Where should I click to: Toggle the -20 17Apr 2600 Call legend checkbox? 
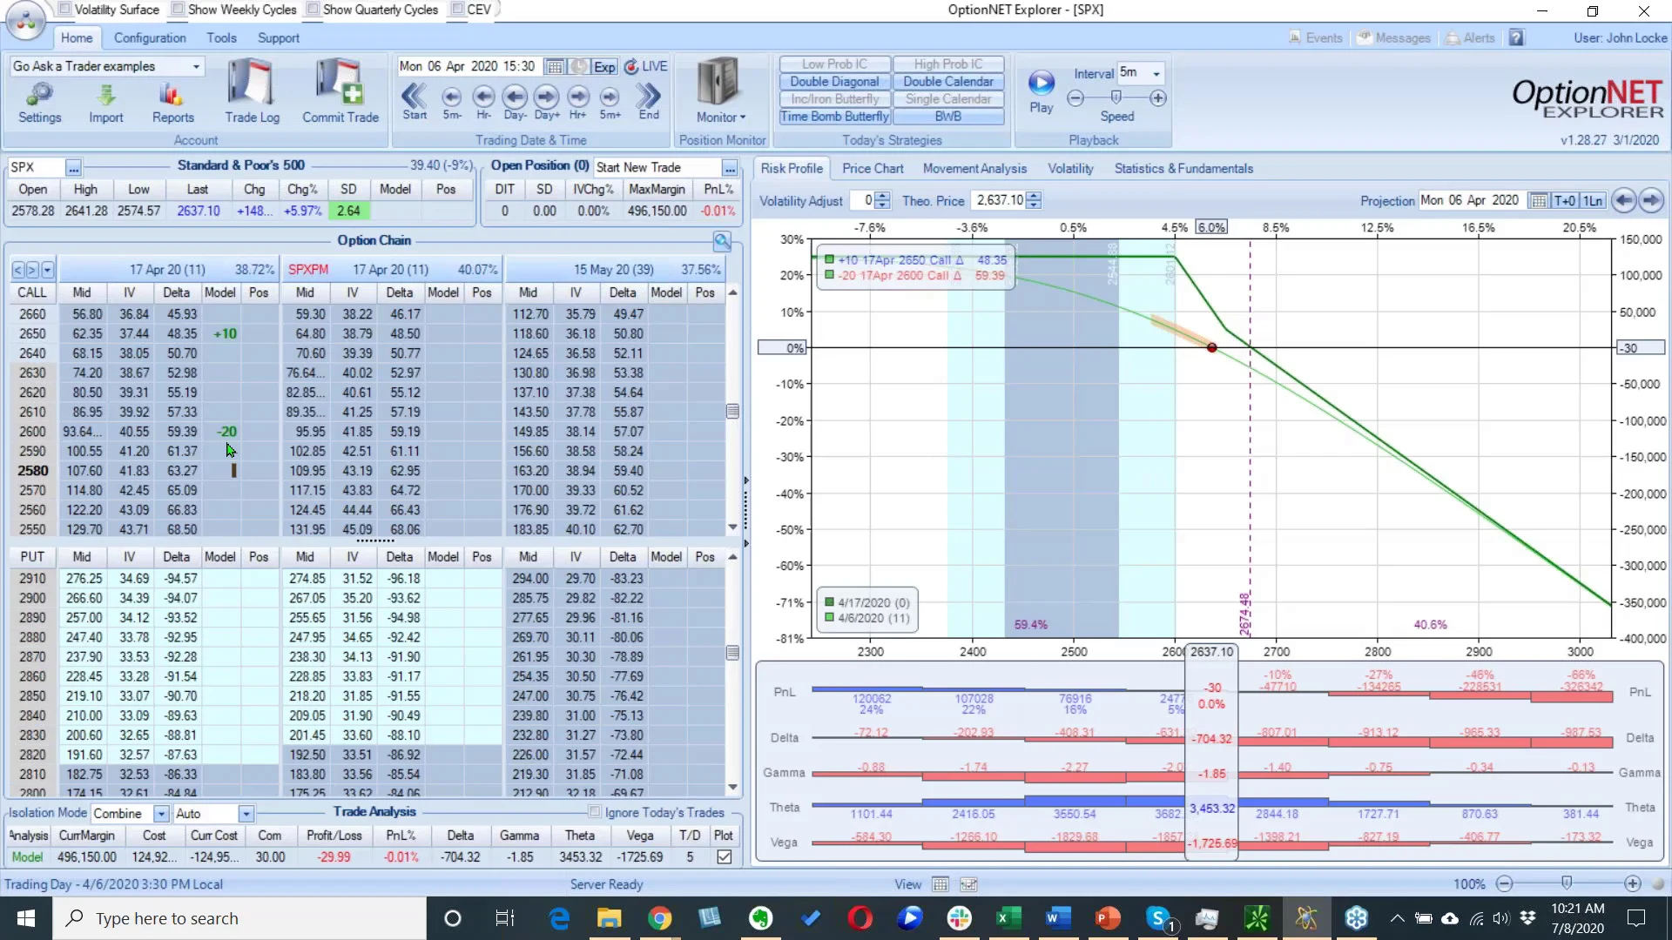coord(829,275)
